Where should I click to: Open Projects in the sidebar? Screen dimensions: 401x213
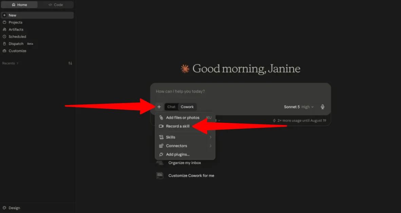pos(37,22)
